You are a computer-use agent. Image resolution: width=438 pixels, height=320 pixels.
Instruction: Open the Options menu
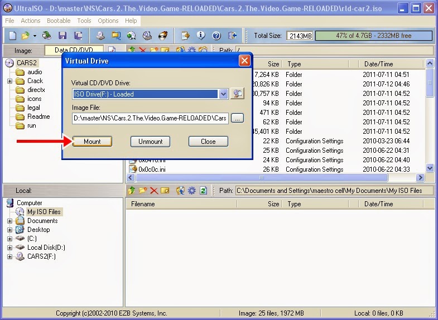click(108, 21)
